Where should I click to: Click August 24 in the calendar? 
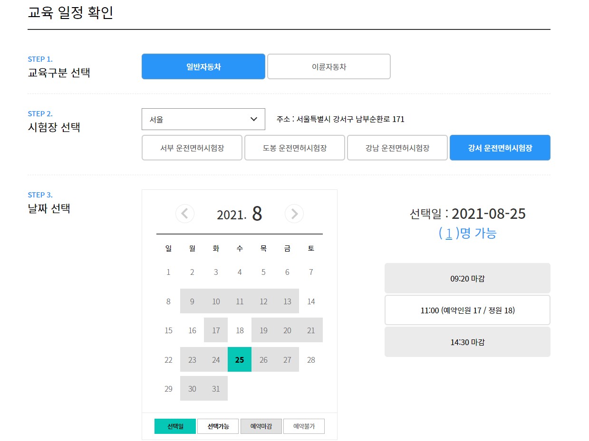[x=216, y=359]
